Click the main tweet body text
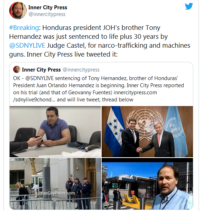 click(x=100, y=41)
